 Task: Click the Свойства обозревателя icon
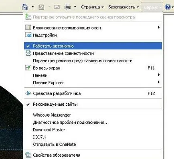click(x=28, y=155)
